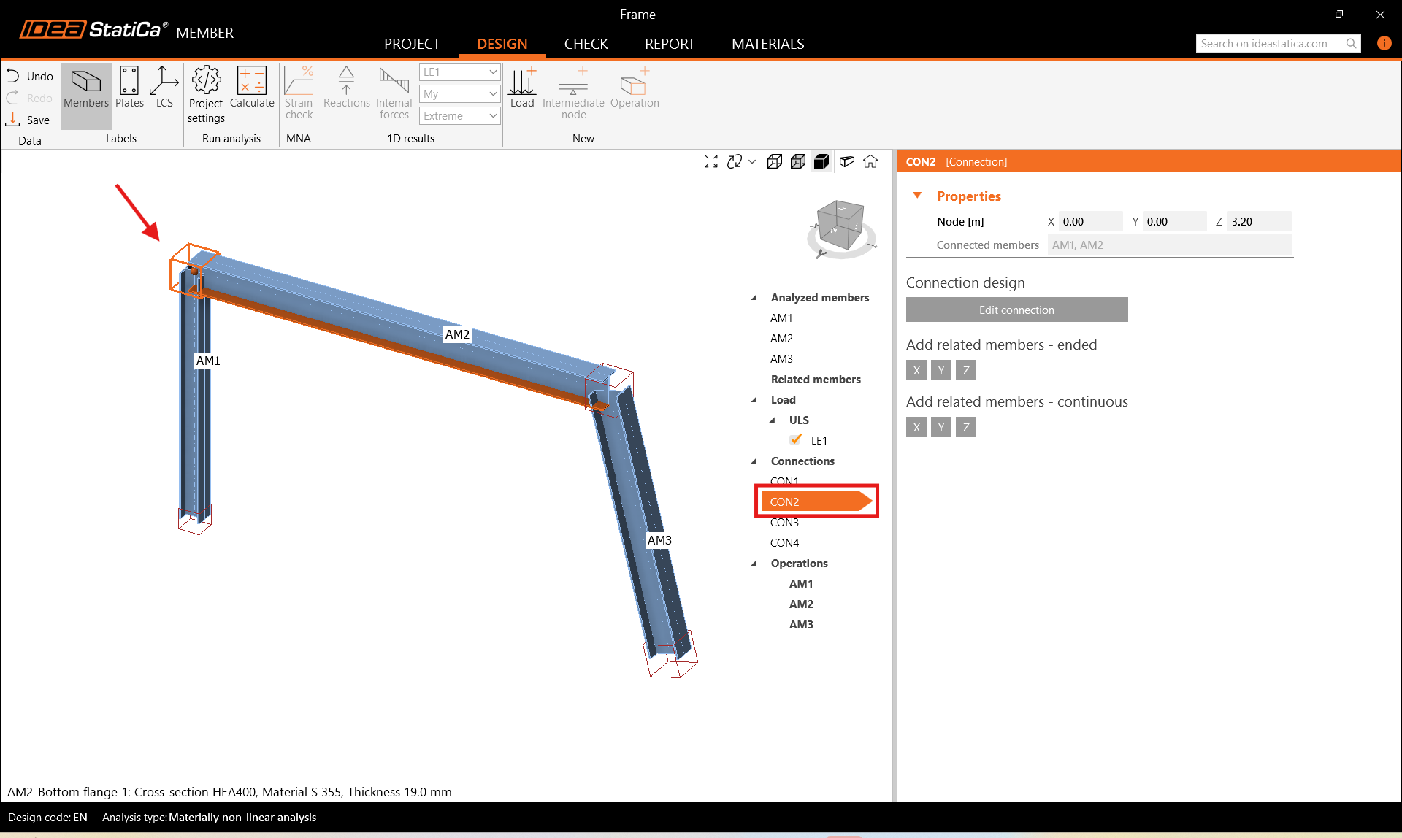Click the Node X coordinate field
The height and width of the screenshot is (838, 1402).
[x=1089, y=222]
